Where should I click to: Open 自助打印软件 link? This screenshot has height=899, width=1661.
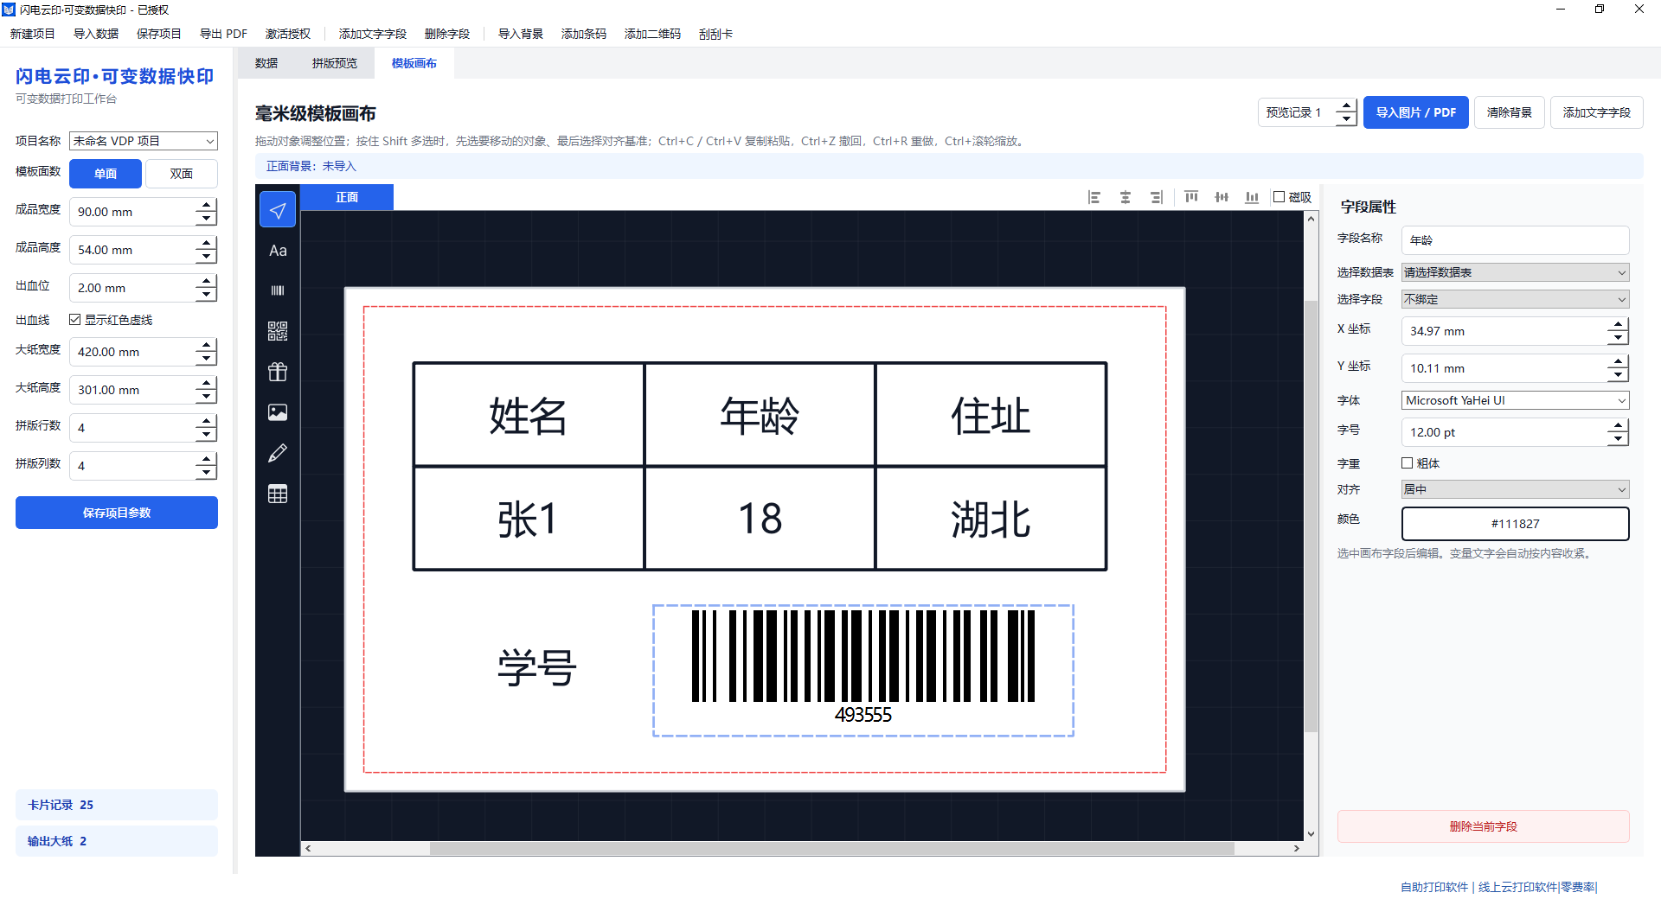tap(1434, 887)
